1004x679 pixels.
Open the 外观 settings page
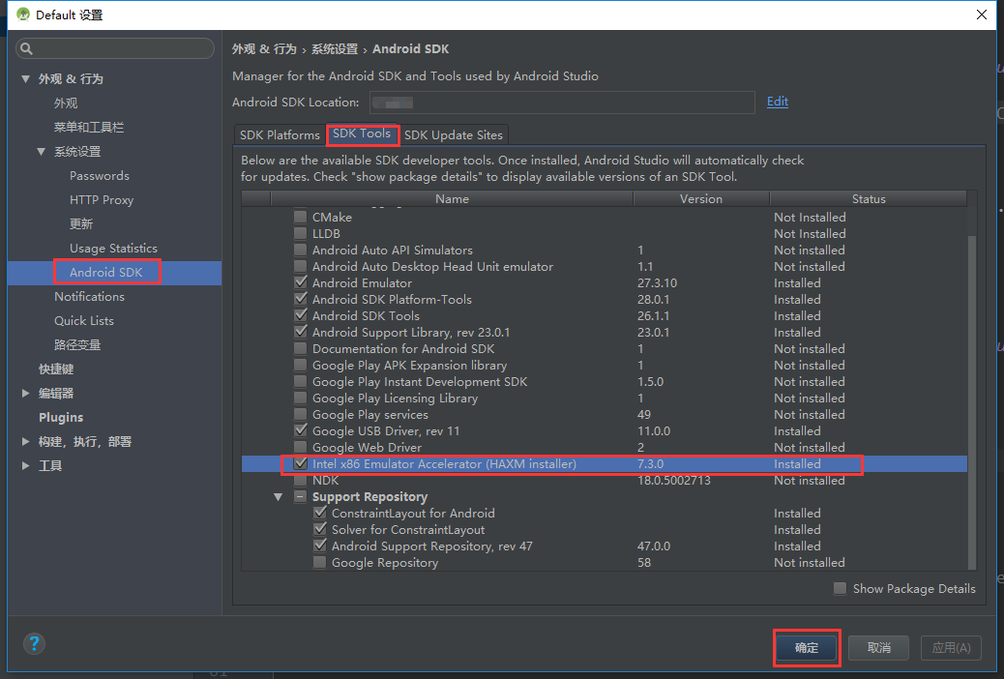[x=66, y=103]
